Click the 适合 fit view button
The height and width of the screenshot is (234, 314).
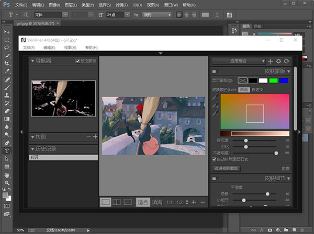143,202
